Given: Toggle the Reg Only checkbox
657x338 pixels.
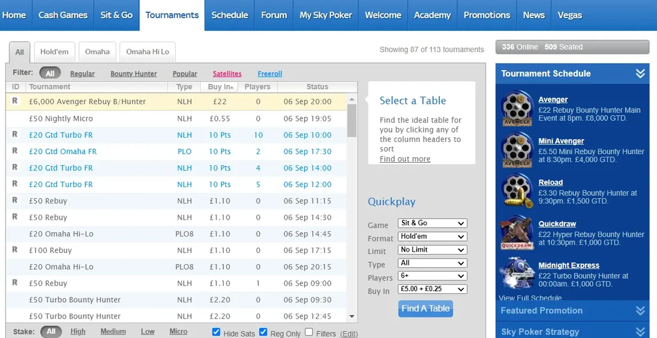Looking at the screenshot, I should (x=263, y=332).
